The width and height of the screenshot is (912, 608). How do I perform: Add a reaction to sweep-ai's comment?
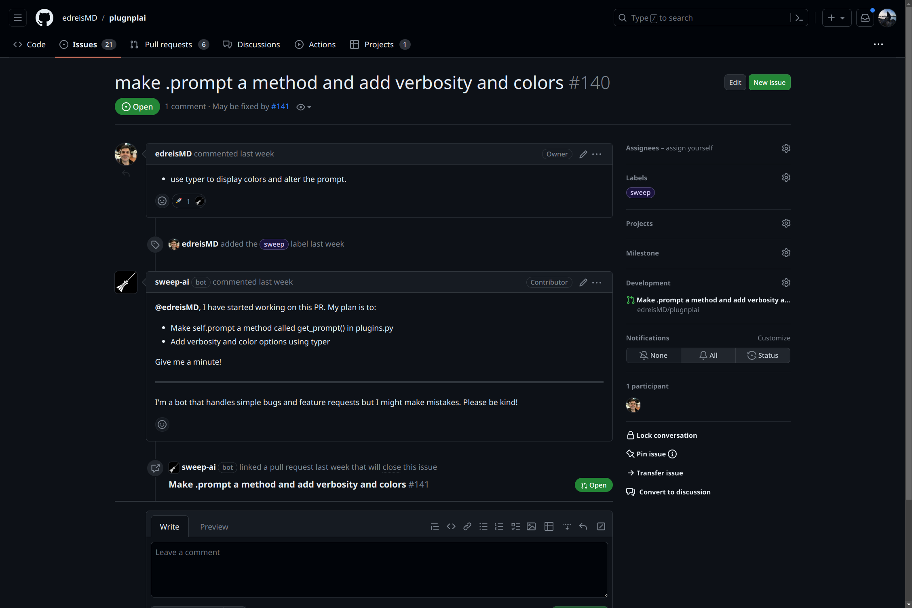(162, 424)
